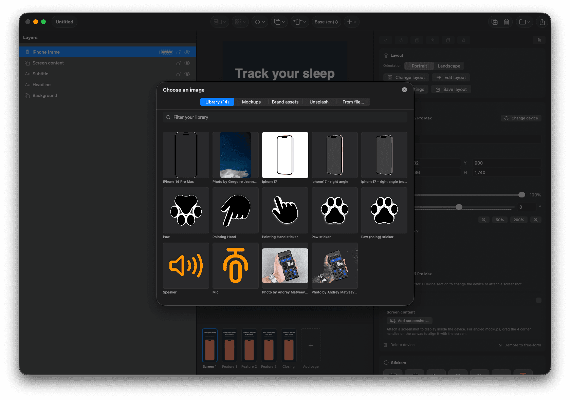Viewport: 570px width, 400px height.
Task: Open the Brand assets tab
Action: click(x=285, y=102)
